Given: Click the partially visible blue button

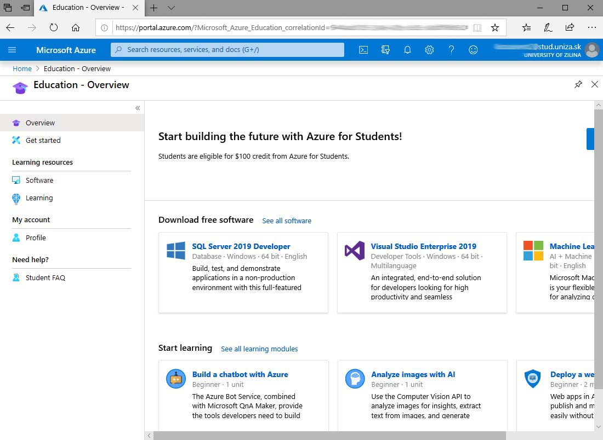Looking at the screenshot, I should [x=590, y=139].
